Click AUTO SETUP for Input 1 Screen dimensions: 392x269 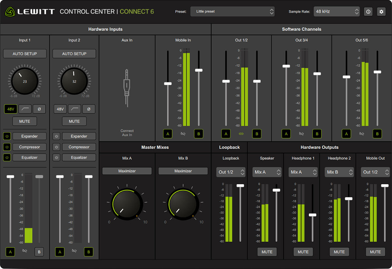25,54
